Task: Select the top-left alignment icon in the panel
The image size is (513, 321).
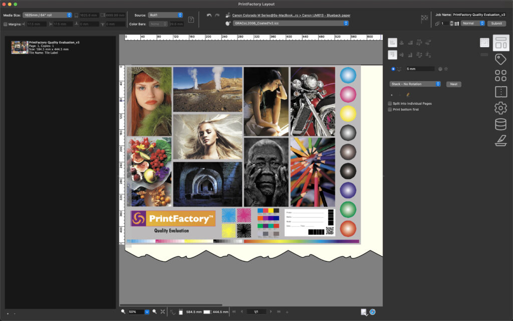Action: click(x=392, y=42)
